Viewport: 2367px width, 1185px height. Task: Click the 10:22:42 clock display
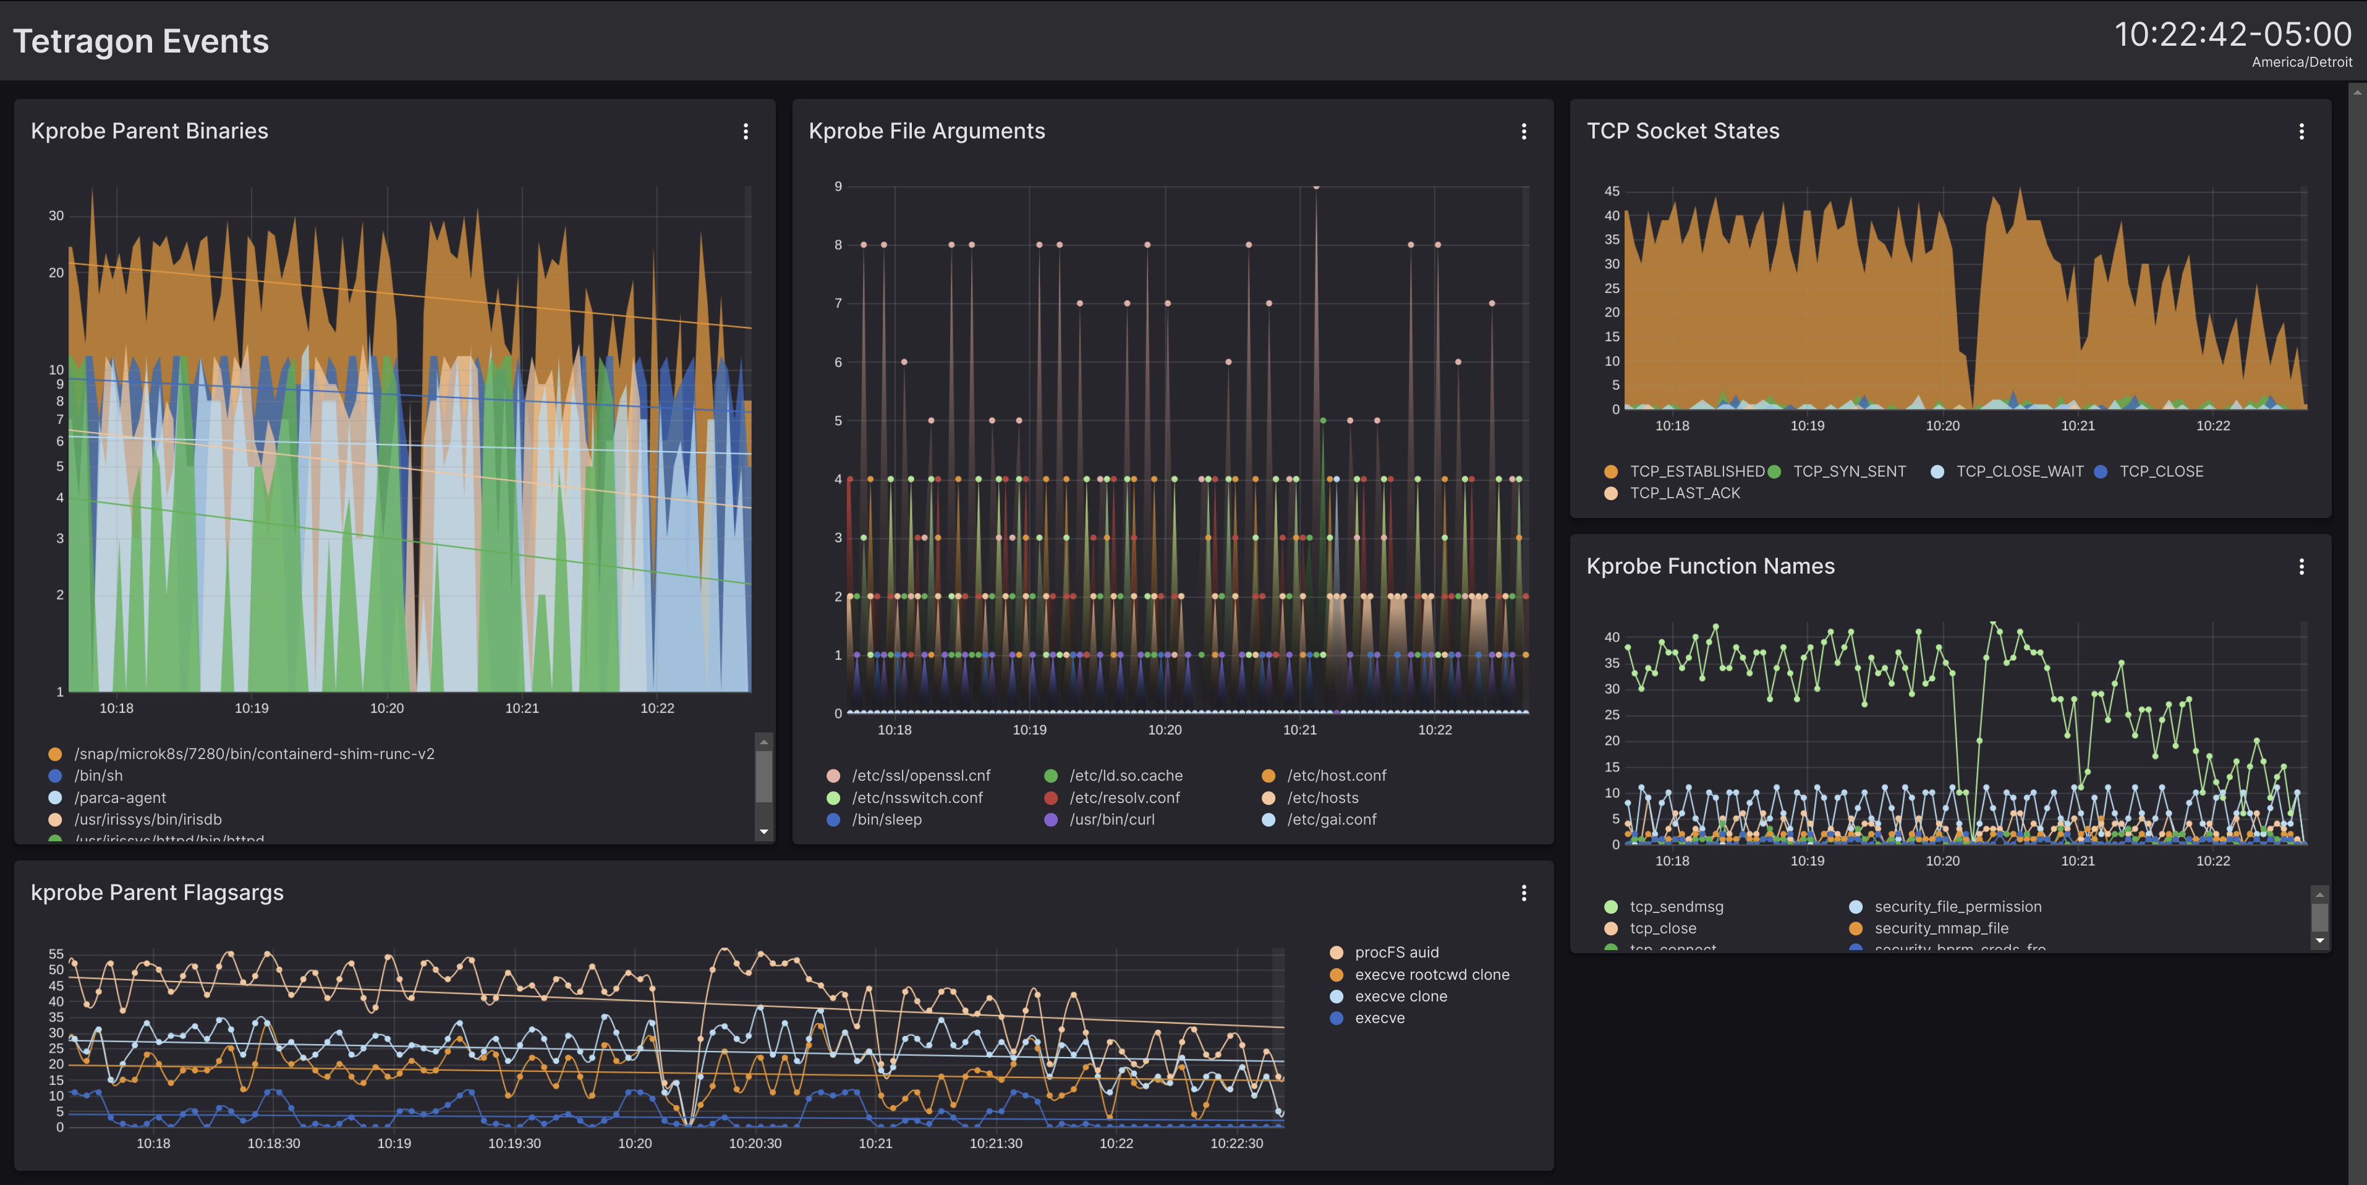[2232, 35]
